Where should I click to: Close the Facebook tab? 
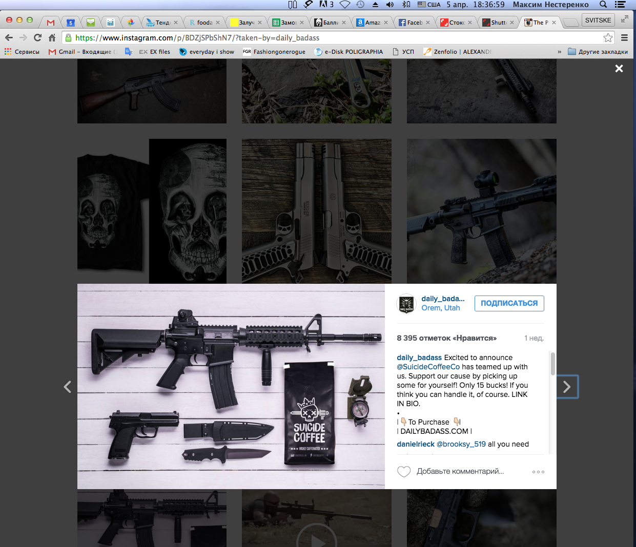coord(428,23)
